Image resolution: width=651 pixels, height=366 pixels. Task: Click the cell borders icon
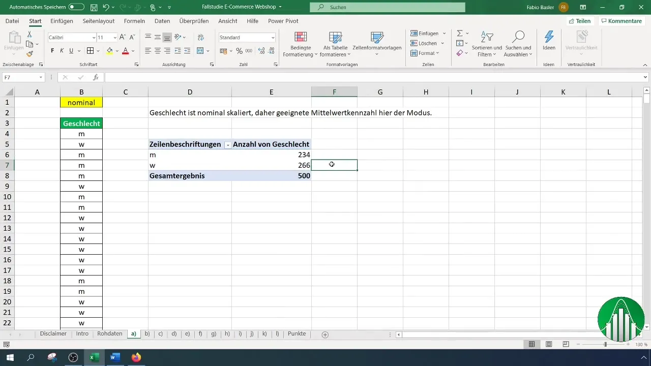tap(90, 51)
